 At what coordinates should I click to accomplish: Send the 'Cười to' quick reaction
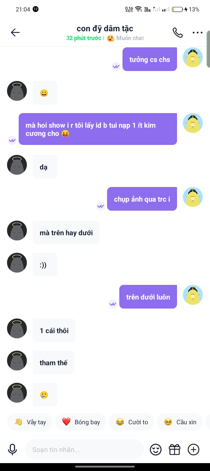click(131, 422)
